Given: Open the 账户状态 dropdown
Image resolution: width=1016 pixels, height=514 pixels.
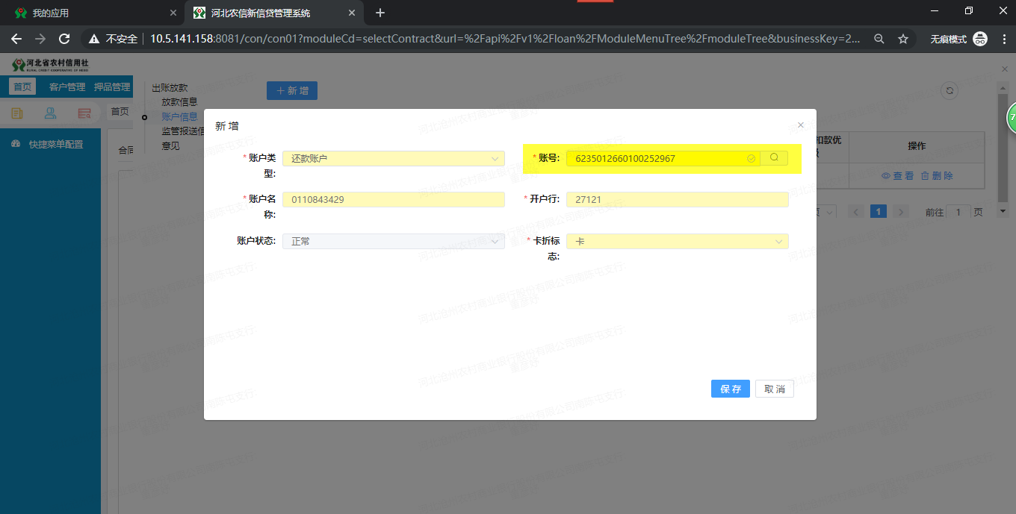Looking at the screenshot, I should 393,242.
